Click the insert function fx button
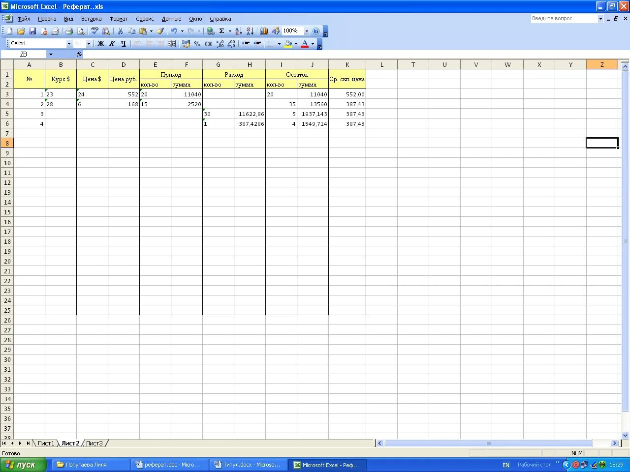The image size is (630, 472). coord(79,55)
